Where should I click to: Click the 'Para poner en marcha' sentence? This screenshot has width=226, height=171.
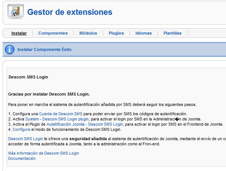(102, 104)
